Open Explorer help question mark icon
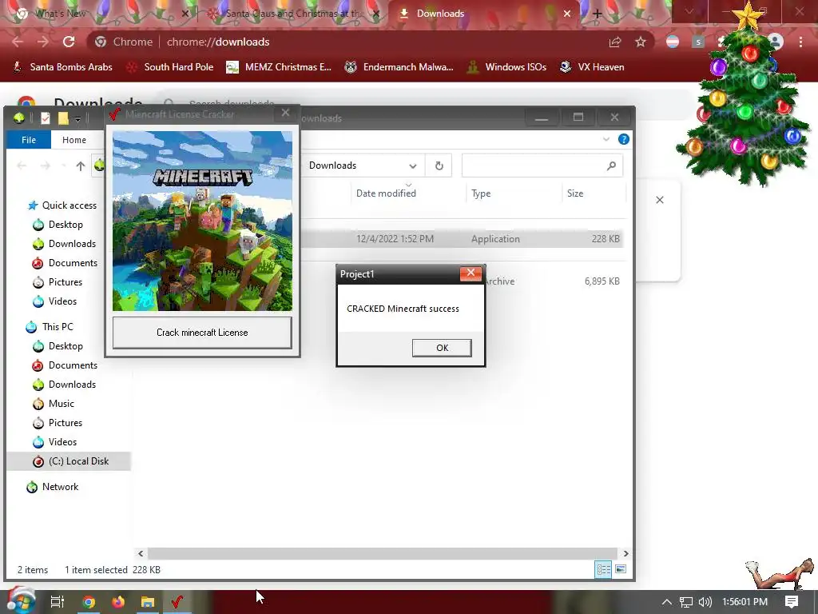This screenshot has width=818, height=614. point(623,139)
